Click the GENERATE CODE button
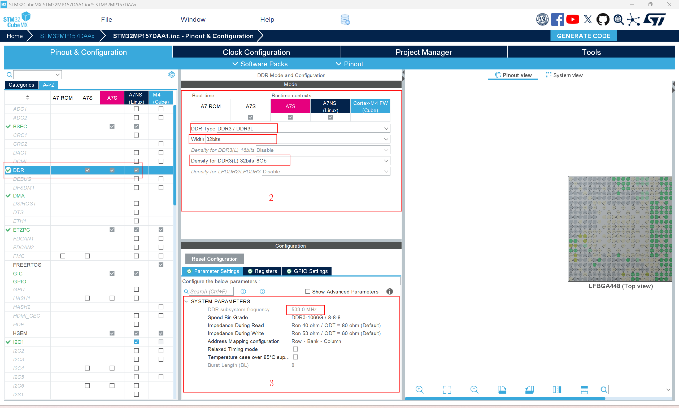The height and width of the screenshot is (408, 679). pos(583,36)
